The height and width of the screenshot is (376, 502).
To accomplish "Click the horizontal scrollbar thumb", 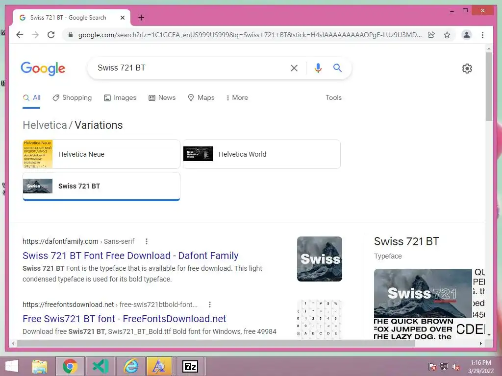I will click(x=216, y=343).
